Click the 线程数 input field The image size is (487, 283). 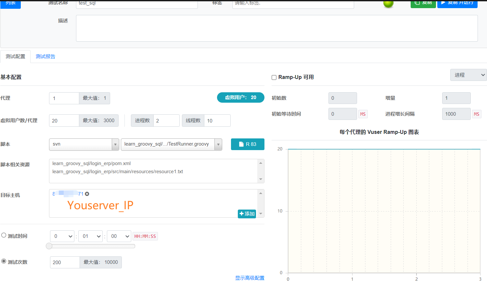tap(217, 121)
